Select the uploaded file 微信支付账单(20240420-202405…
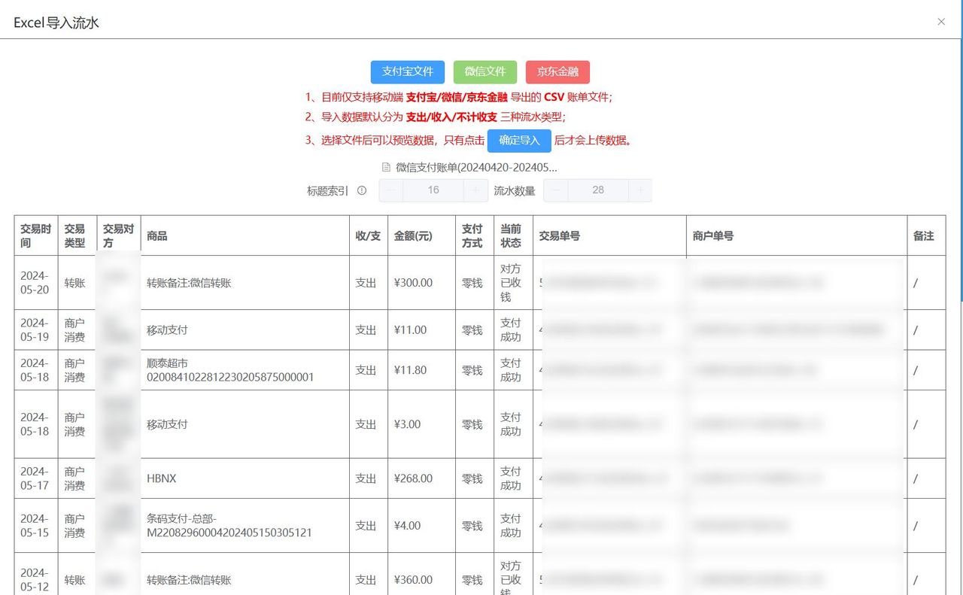This screenshot has width=963, height=595. pyautogui.click(x=476, y=167)
